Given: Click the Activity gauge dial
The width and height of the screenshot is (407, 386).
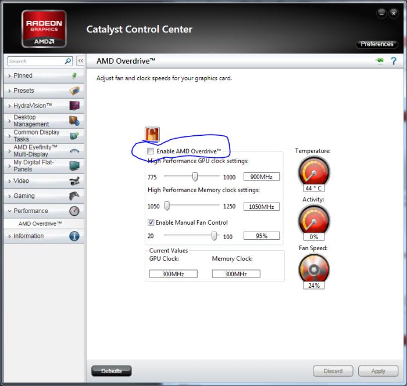Looking at the screenshot, I should 314,220.
